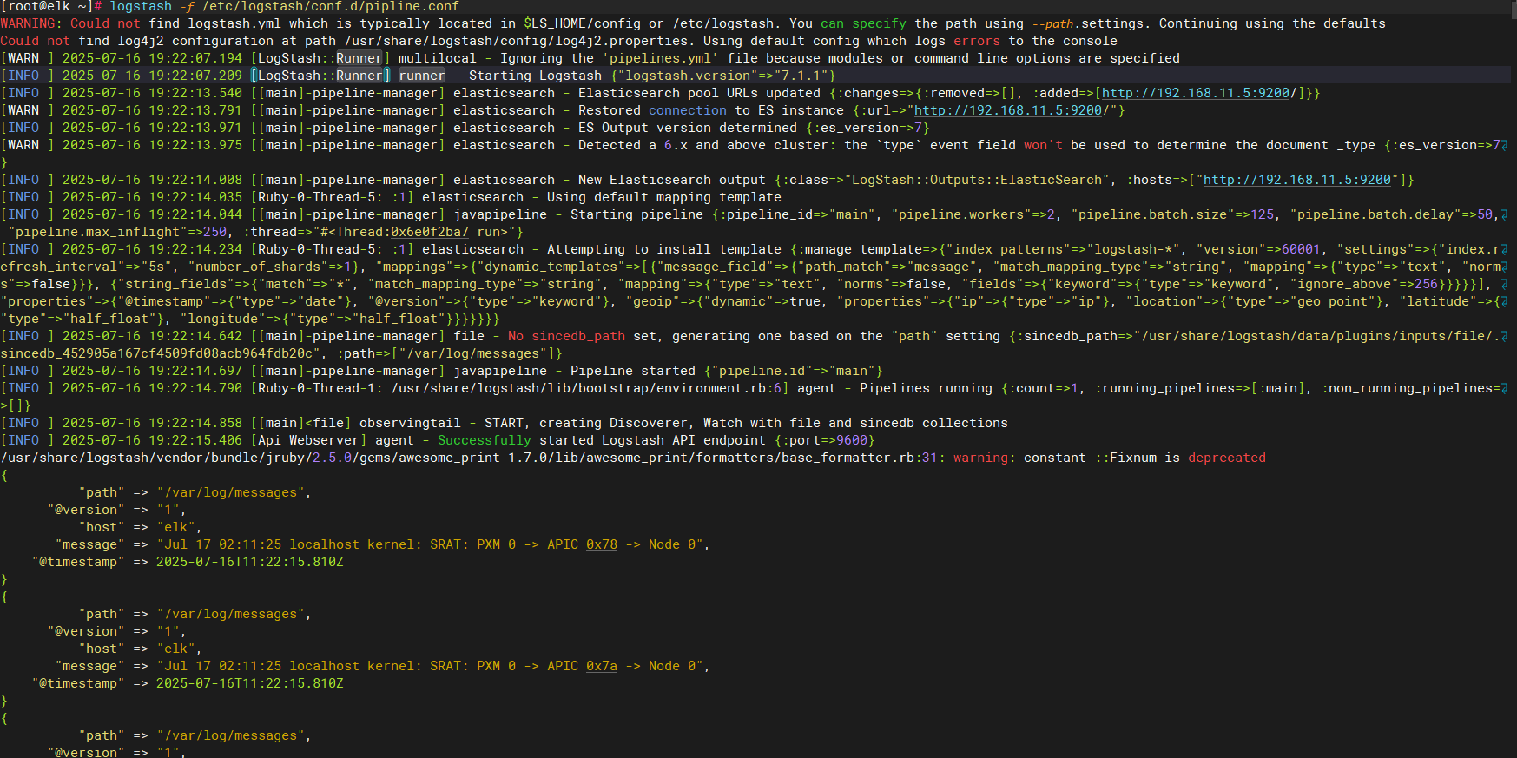Screen dimensions: 1517x758
Task: Click second event's "message" key
Action: (89, 666)
